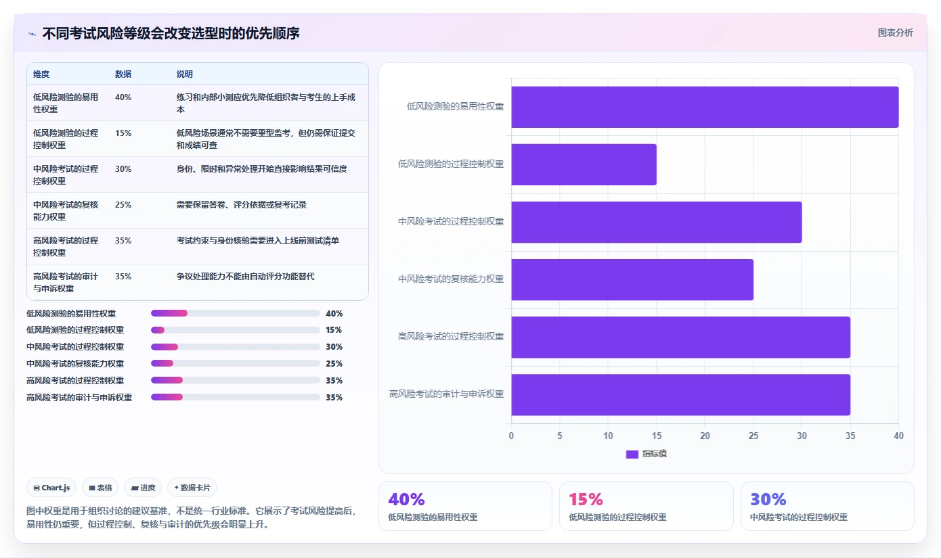This screenshot has width=941, height=558.
Task: Click the progress bar for 低风险测验的易用性权重
Action: click(x=235, y=313)
